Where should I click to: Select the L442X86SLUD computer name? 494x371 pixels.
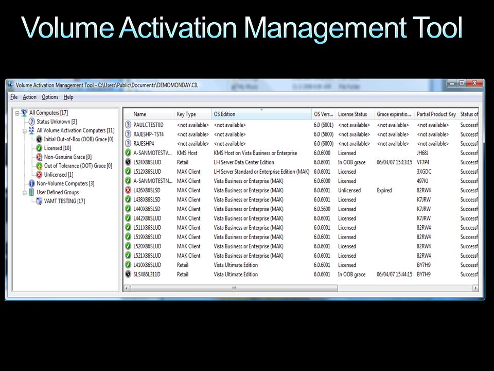[147, 218]
